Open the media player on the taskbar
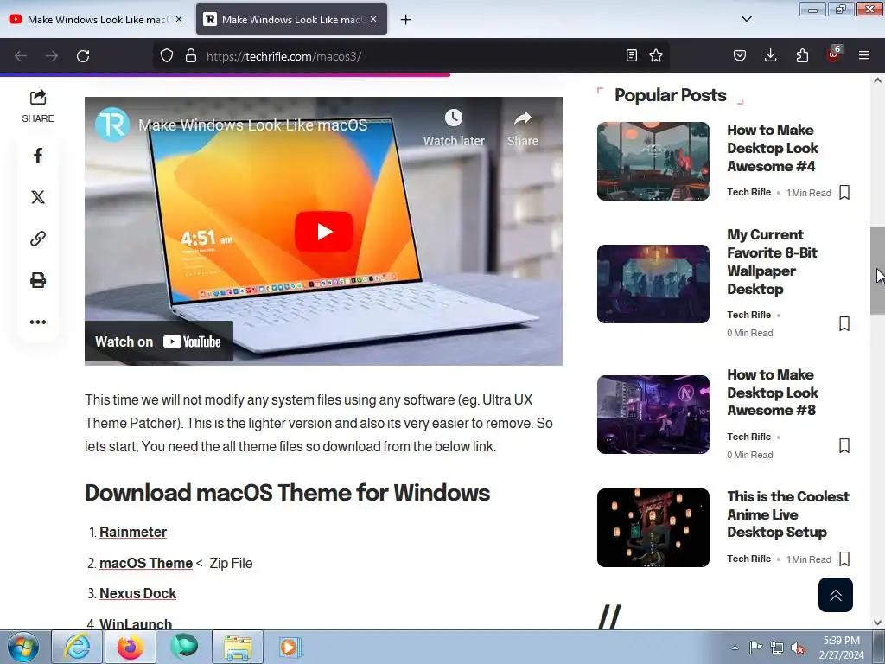The image size is (885, 664). 290,647
